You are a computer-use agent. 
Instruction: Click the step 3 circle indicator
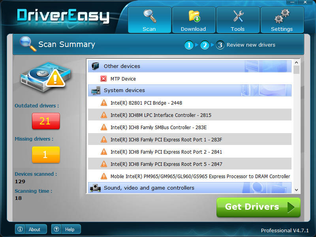(220, 45)
